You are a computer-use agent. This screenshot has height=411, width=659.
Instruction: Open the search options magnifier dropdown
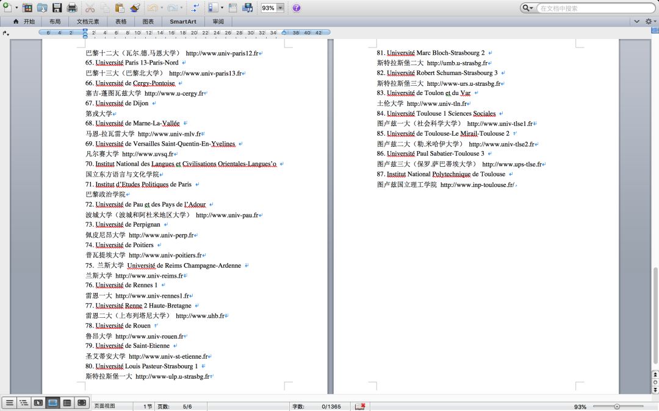click(527, 8)
